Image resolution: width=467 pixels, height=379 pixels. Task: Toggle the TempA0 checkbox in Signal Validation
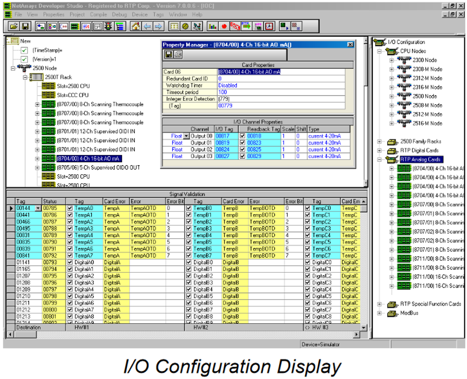(70, 208)
